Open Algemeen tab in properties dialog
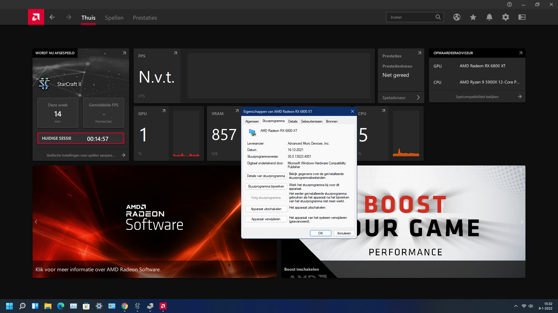Screen dimensions: 558x313 click(252, 121)
